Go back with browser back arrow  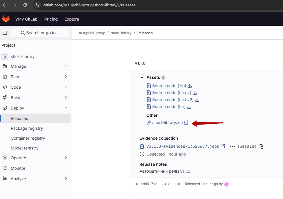(5, 5)
